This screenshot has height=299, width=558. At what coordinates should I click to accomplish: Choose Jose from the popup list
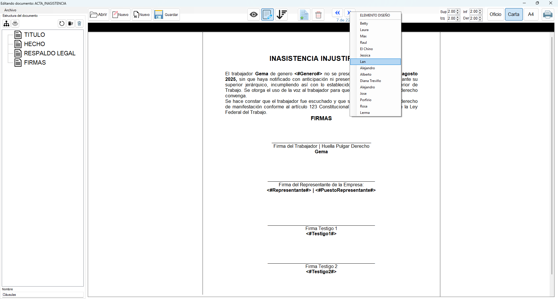coord(375,94)
